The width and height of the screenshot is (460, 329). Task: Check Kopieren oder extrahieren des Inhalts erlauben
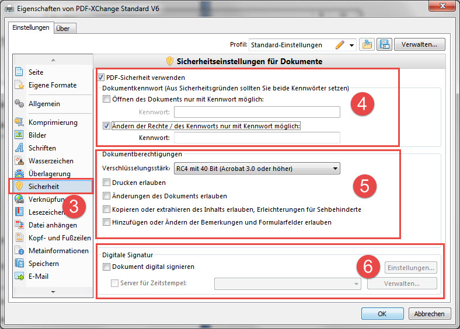click(x=106, y=209)
